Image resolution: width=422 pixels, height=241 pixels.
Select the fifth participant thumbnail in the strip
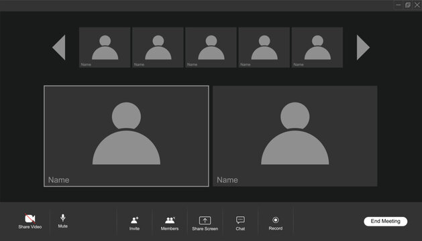click(317, 48)
